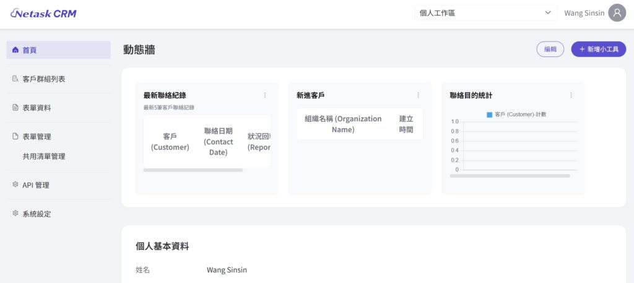Viewport: 634px width, 283px height.
Task: Click the 表單管理 file icon
Action: coord(15,136)
